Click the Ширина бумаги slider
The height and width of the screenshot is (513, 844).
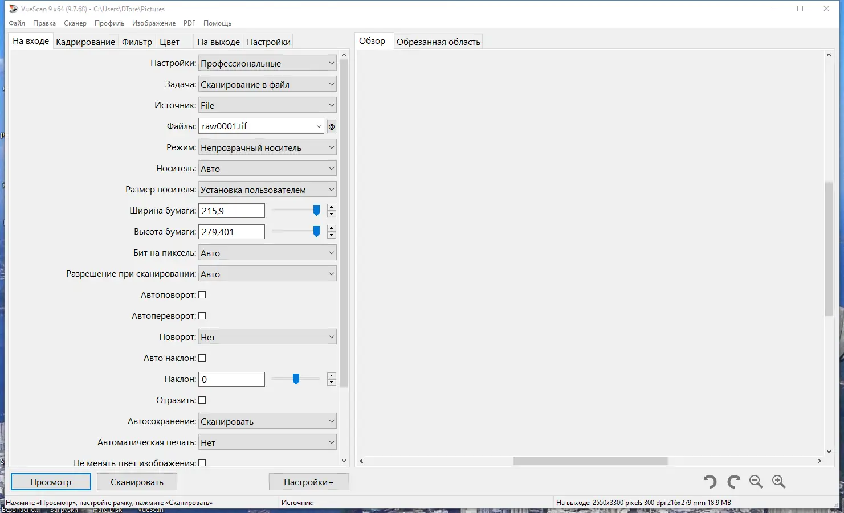pyautogui.click(x=296, y=211)
